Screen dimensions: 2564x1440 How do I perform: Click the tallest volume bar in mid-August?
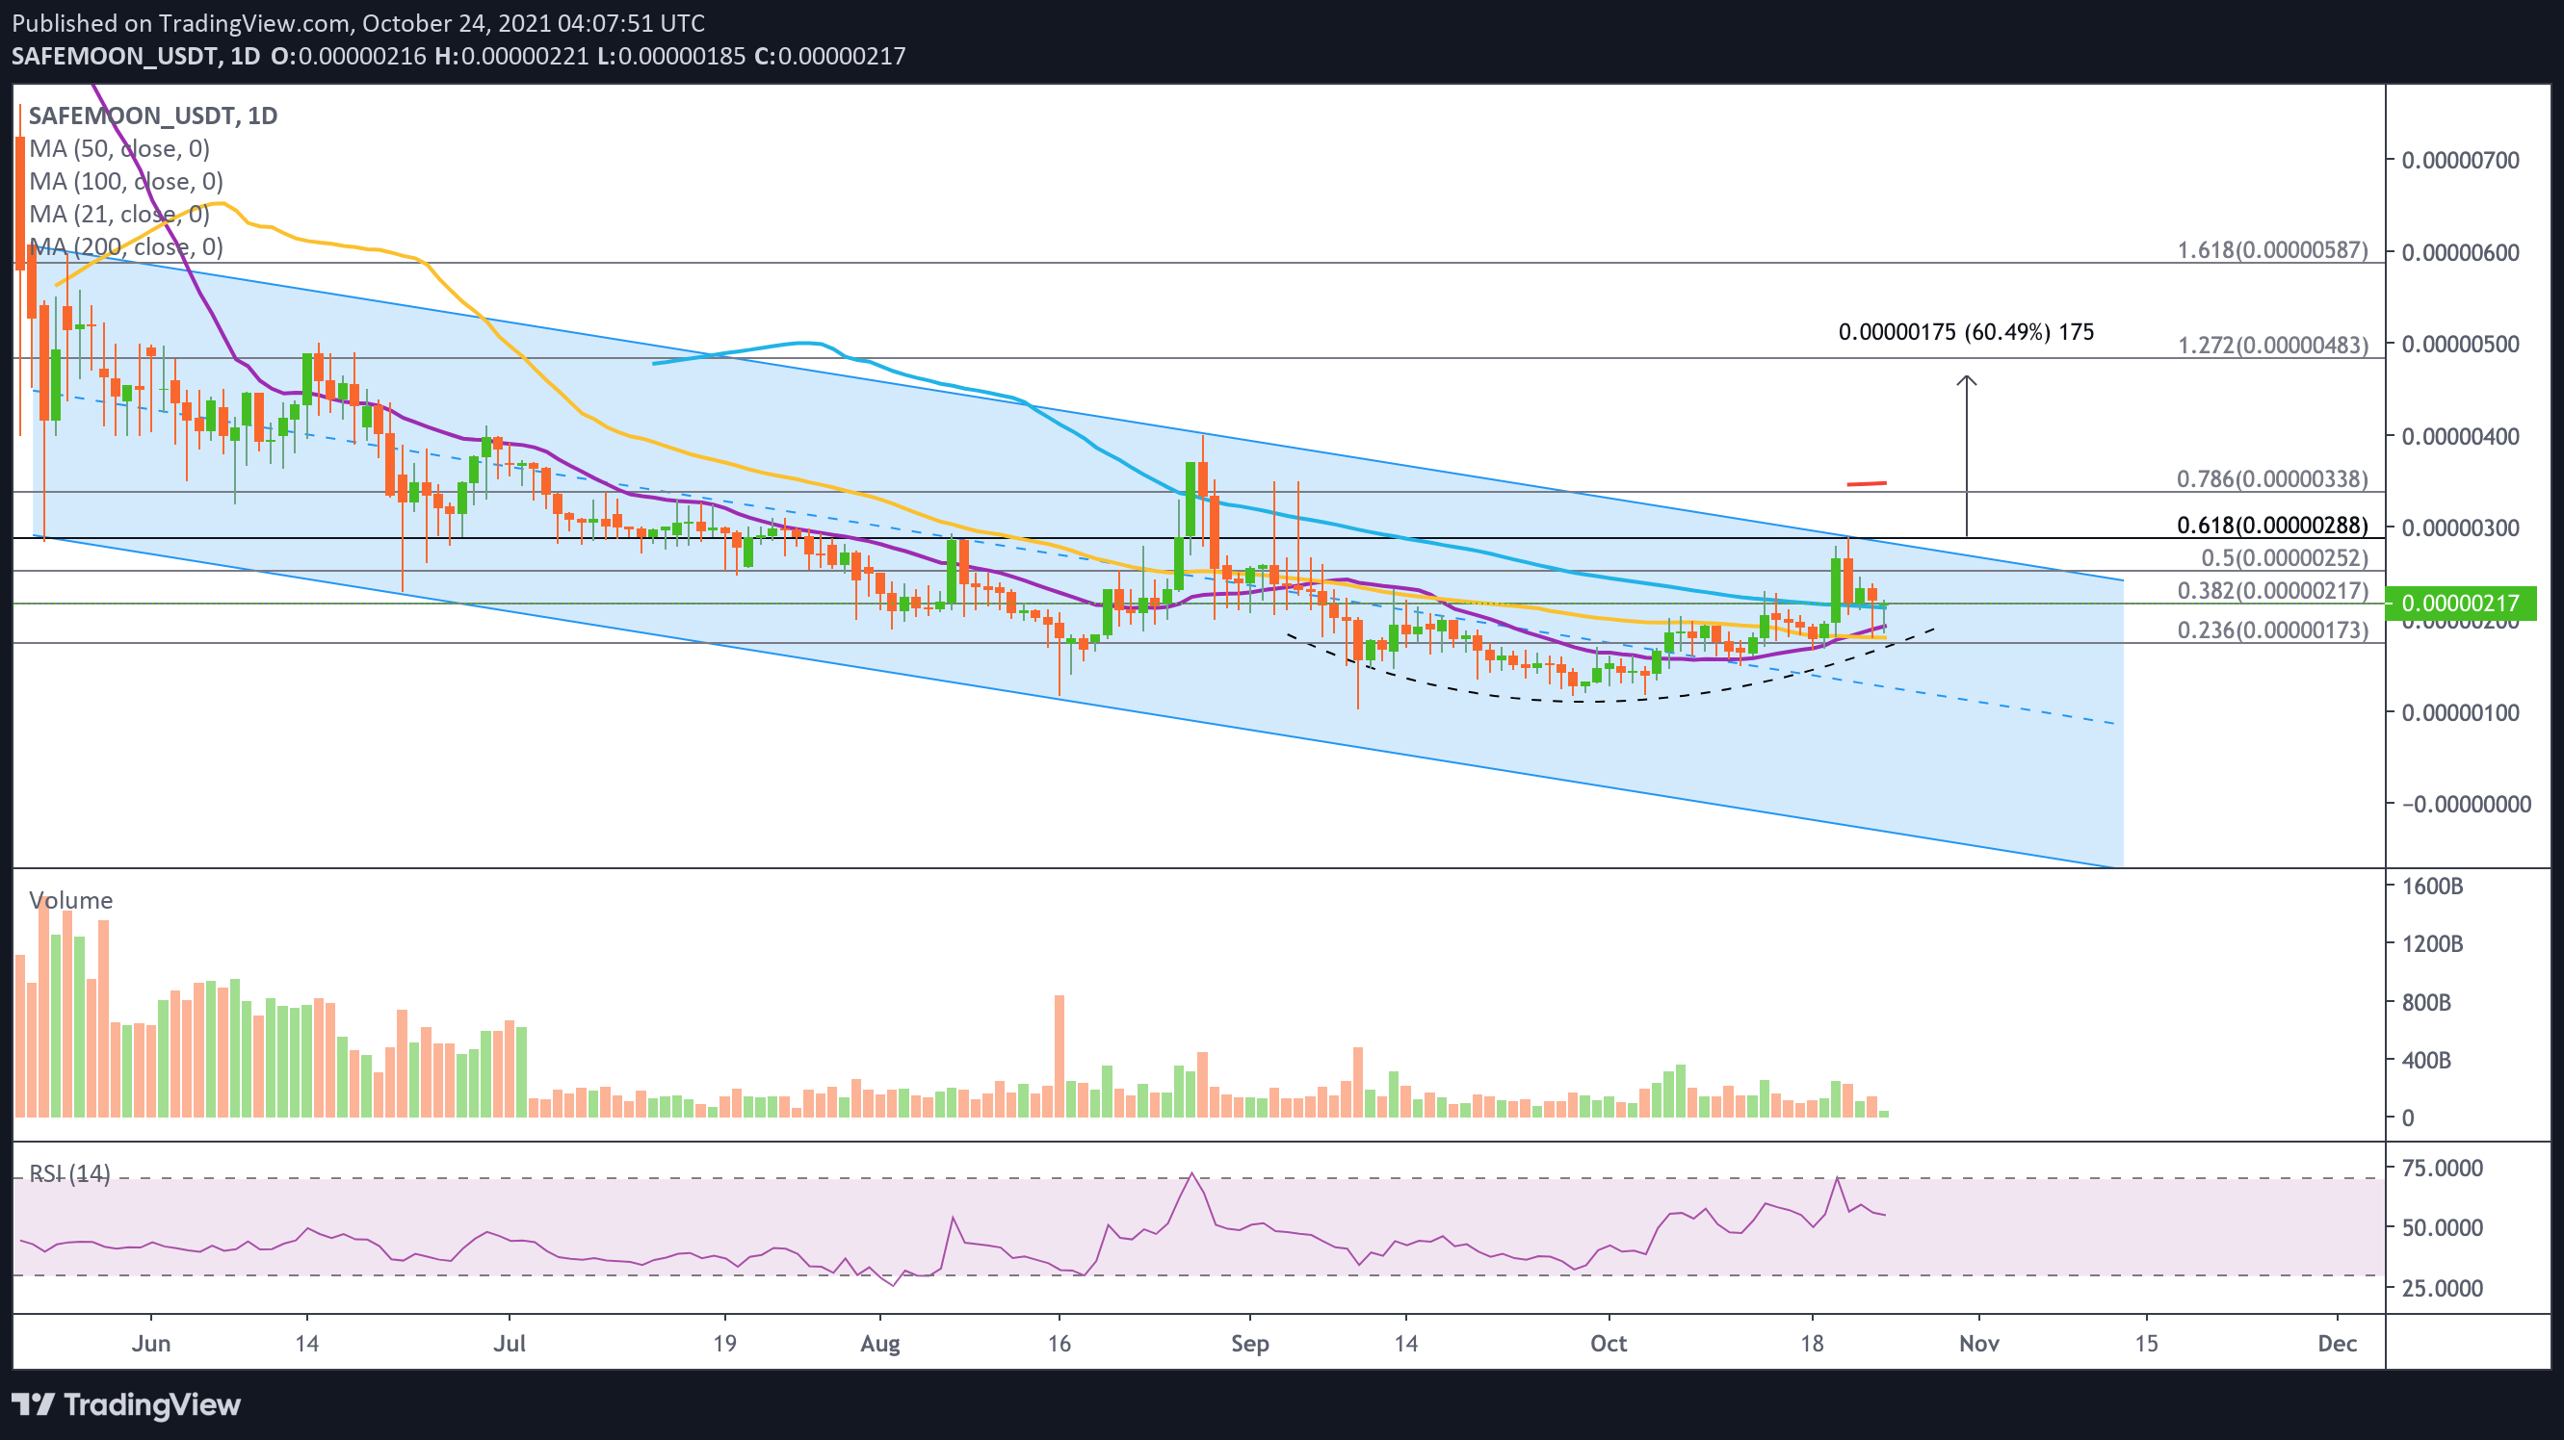[1060, 1056]
